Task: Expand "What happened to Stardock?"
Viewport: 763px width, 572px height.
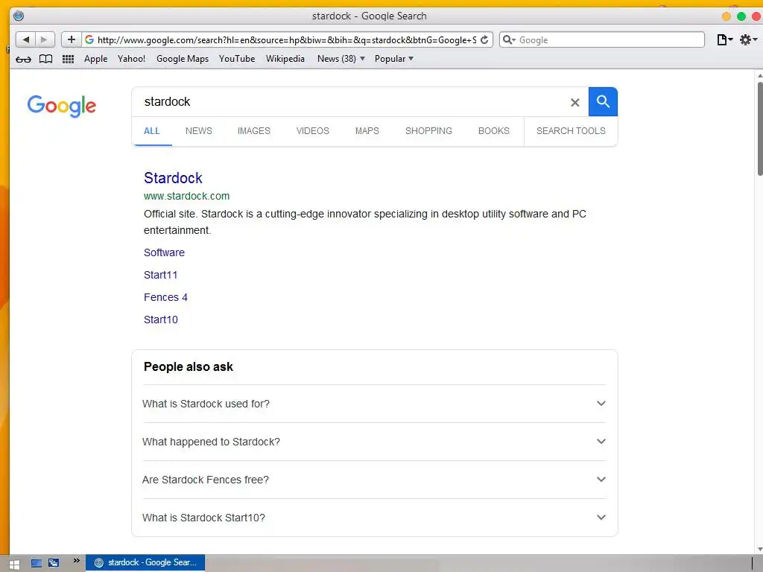Action: coord(374,442)
